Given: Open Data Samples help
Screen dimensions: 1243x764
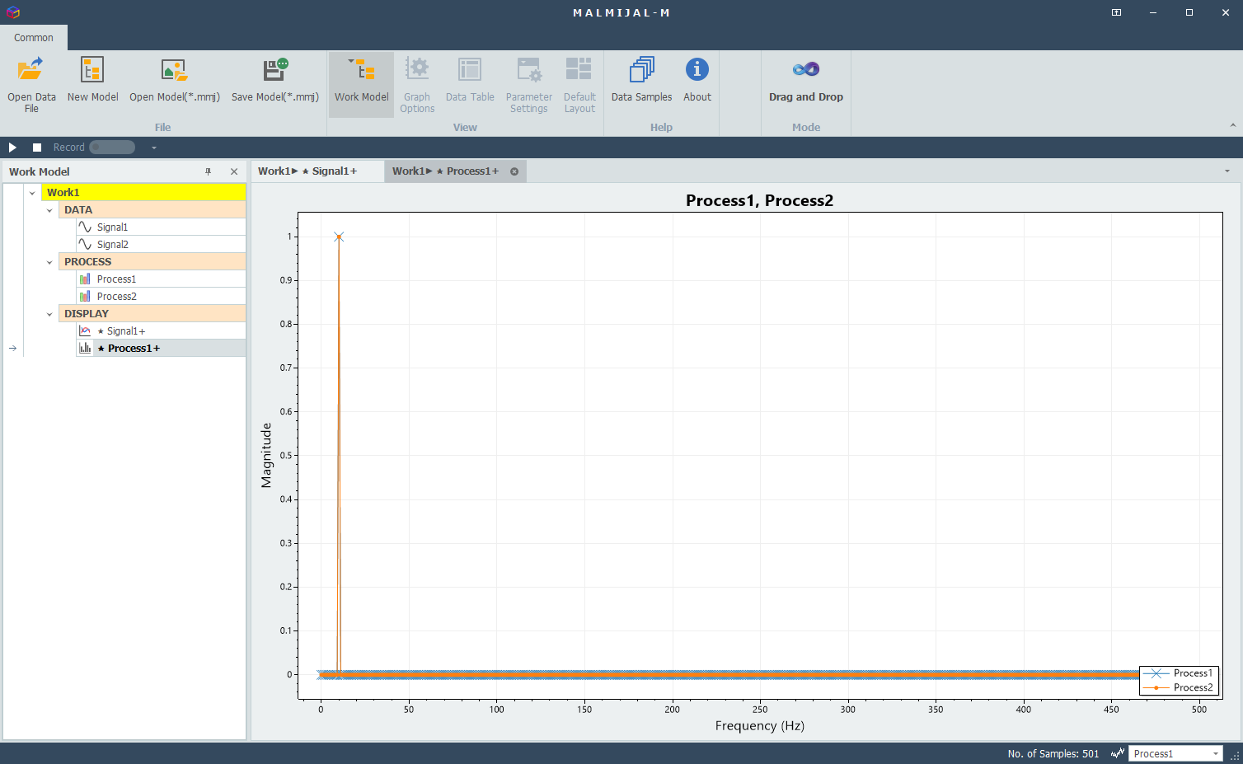Looking at the screenshot, I should (x=641, y=84).
